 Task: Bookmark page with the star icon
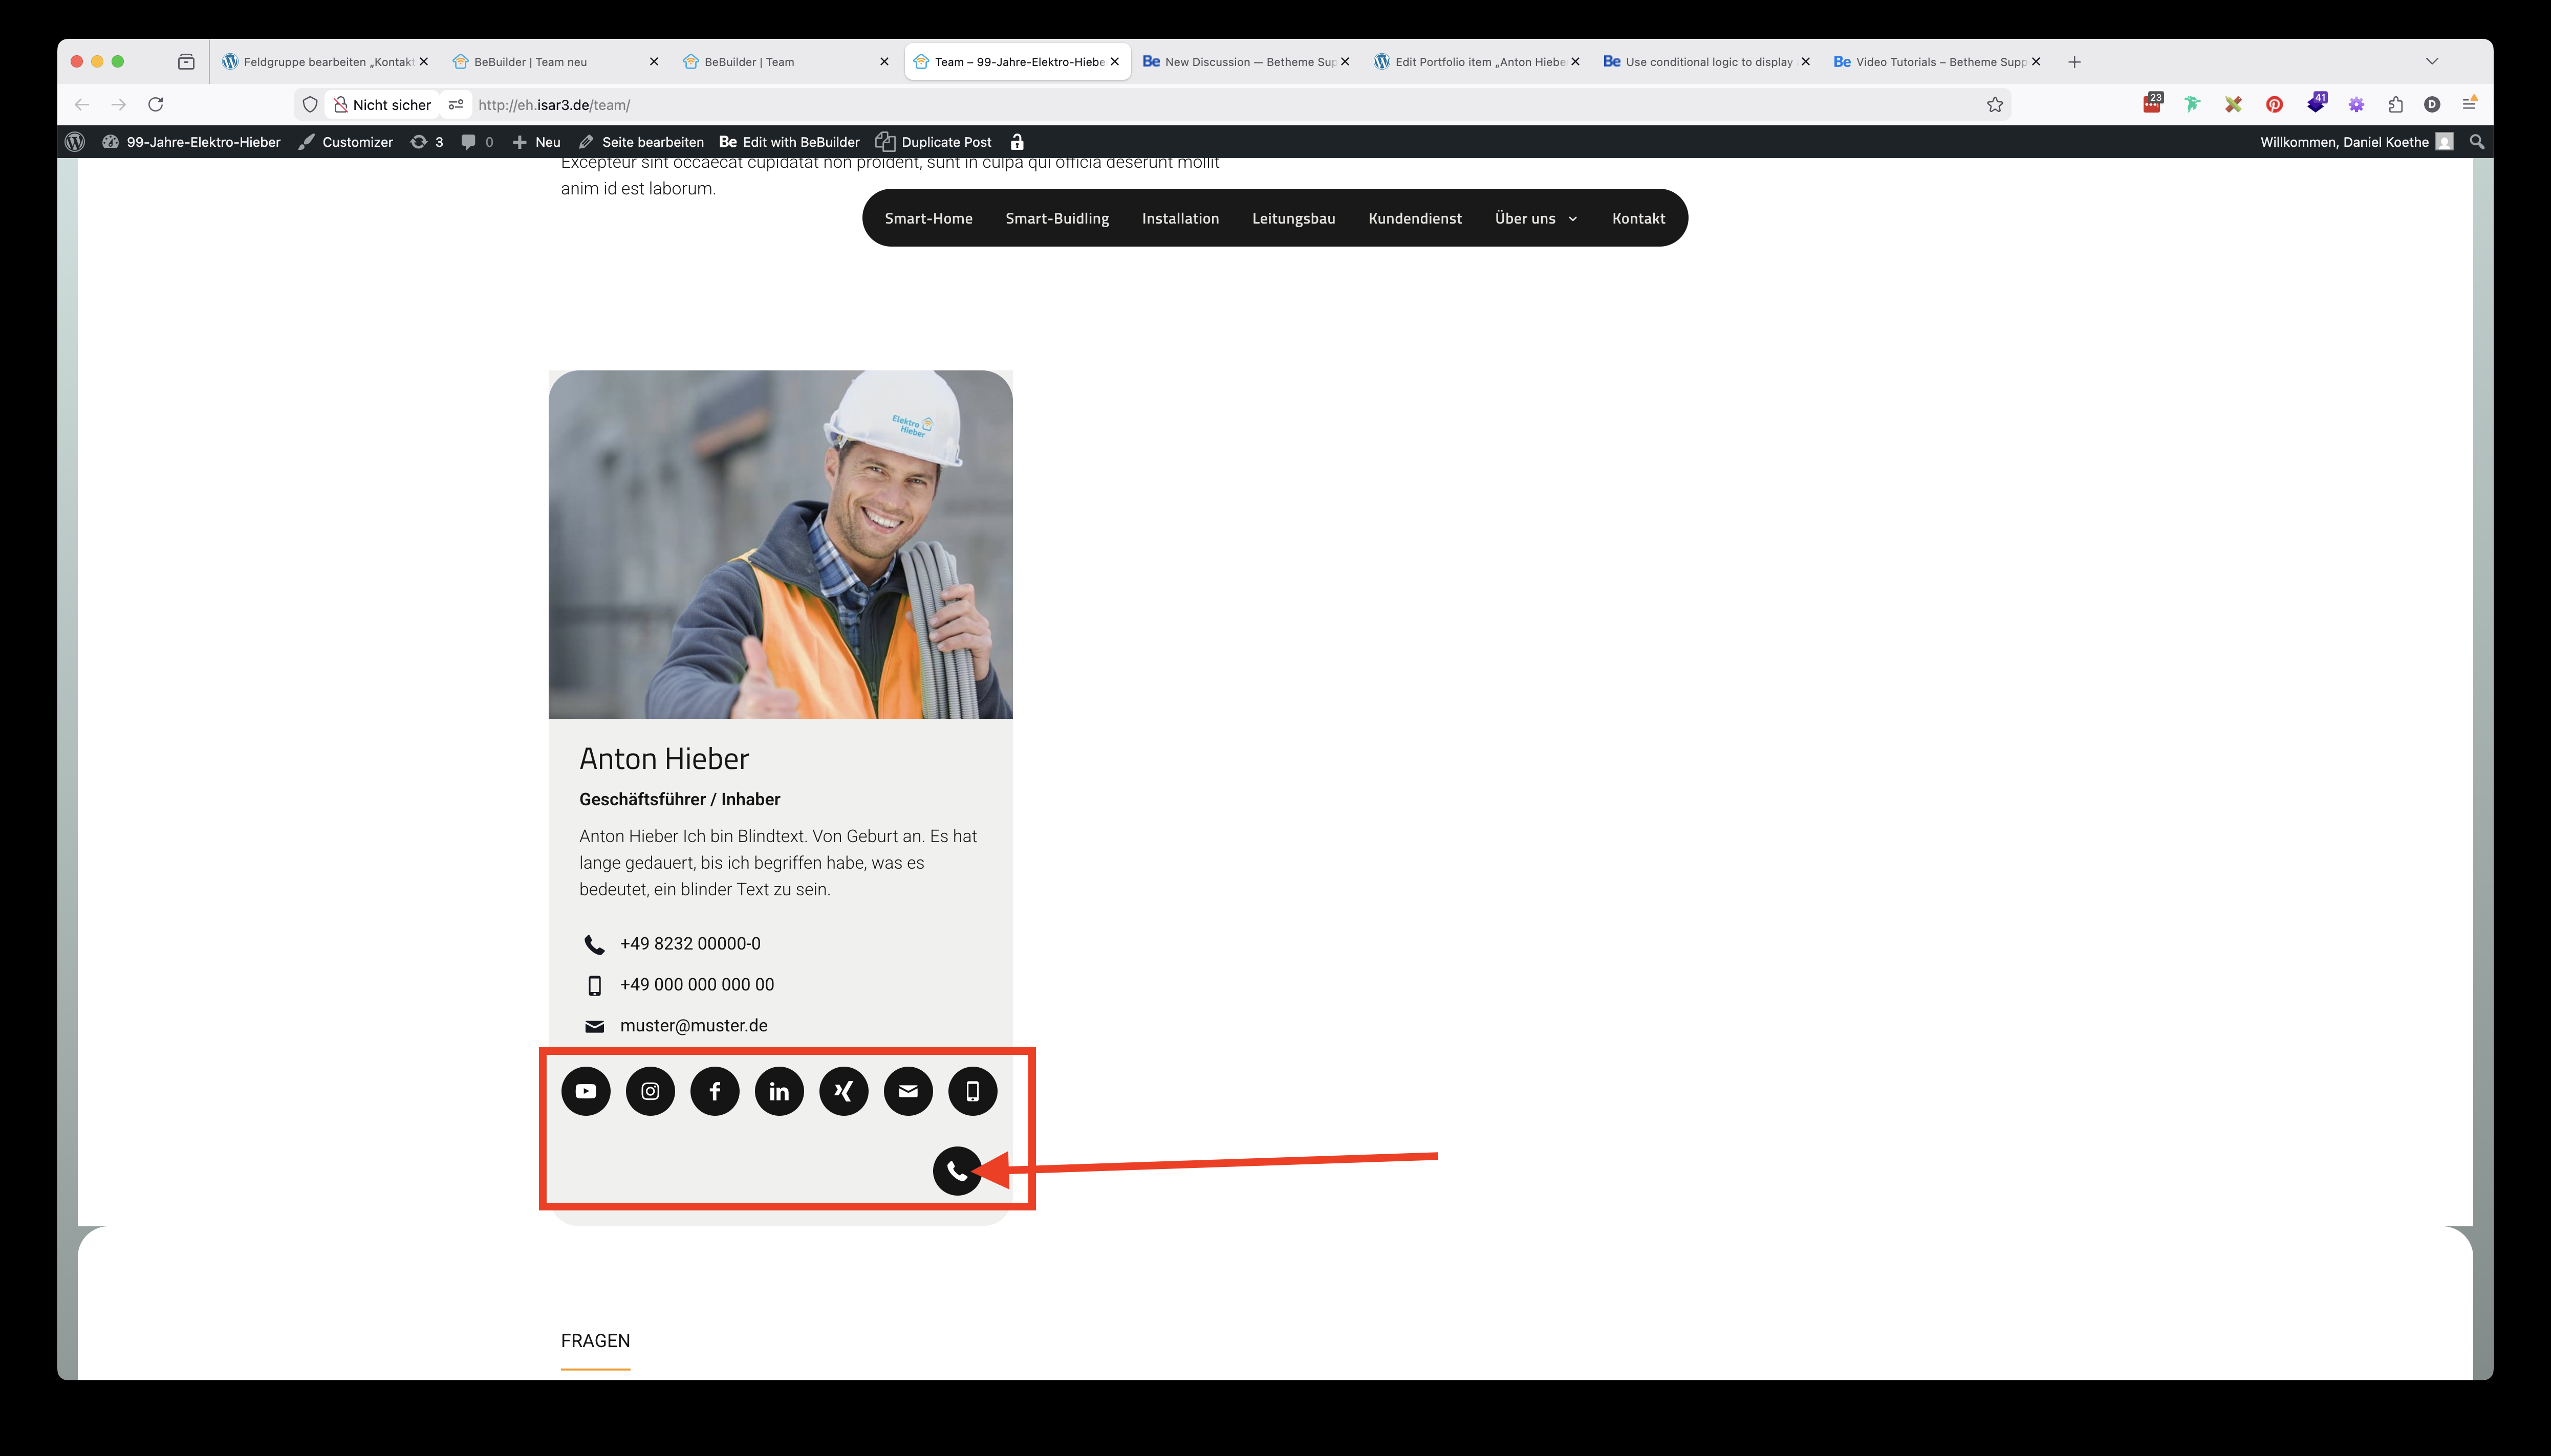coord(1995,105)
